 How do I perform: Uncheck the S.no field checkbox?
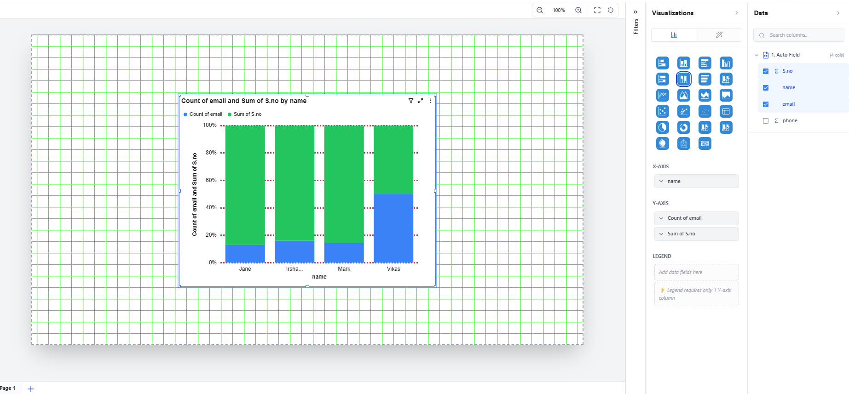[765, 71]
